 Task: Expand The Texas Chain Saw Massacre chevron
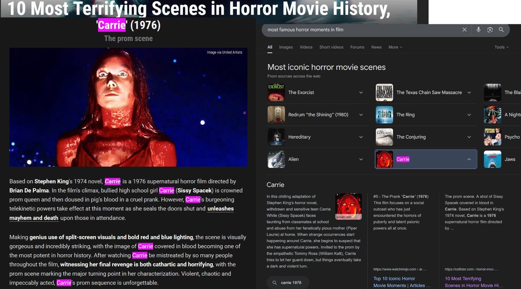click(469, 92)
